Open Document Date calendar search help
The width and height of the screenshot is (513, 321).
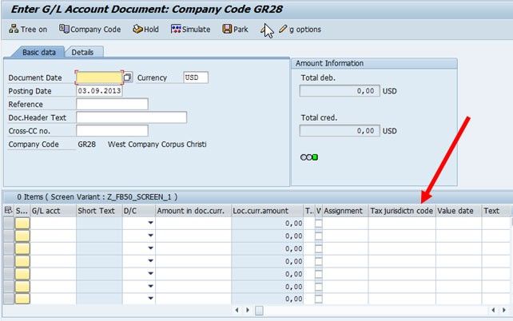128,77
